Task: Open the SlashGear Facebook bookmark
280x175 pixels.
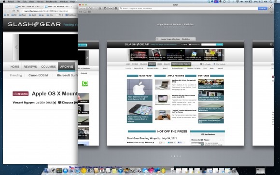Action: pos(71,15)
